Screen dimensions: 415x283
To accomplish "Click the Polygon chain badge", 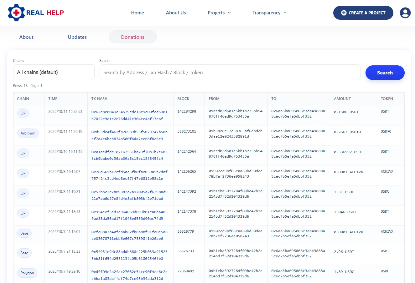I will [x=27, y=273].
